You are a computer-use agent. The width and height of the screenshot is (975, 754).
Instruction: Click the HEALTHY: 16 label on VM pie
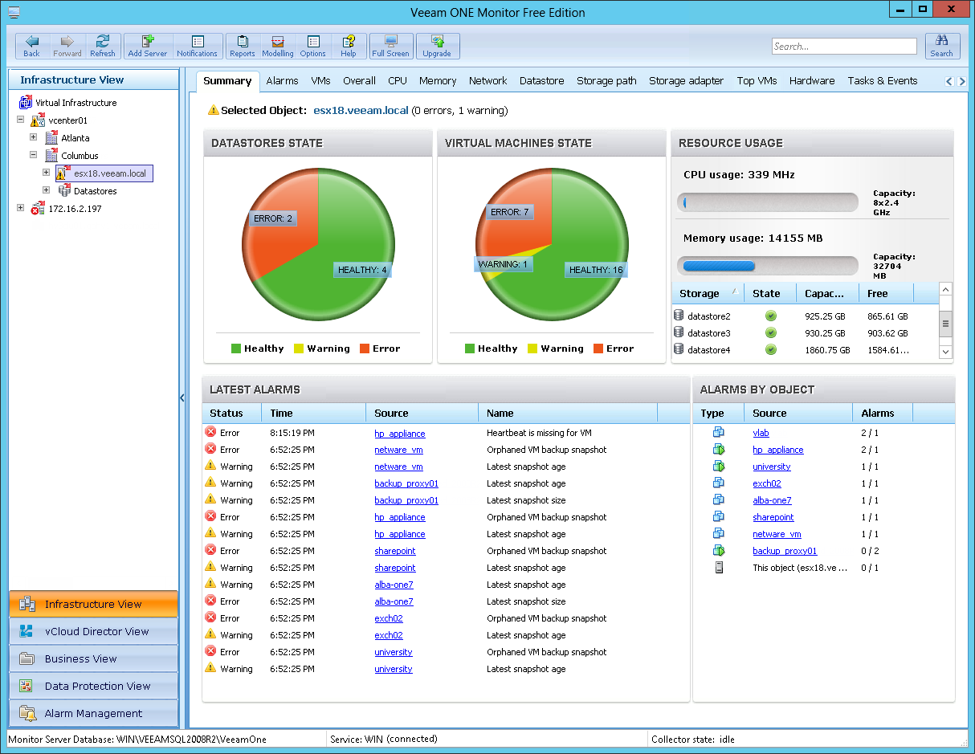[x=596, y=270]
